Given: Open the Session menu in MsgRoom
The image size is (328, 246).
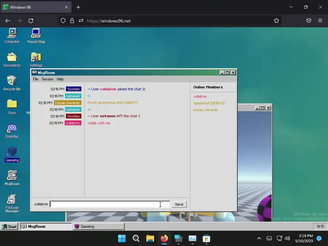Looking at the screenshot, I should [47, 79].
